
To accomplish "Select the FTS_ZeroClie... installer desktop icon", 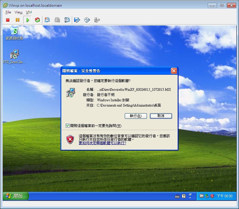I will pos(14,57).
